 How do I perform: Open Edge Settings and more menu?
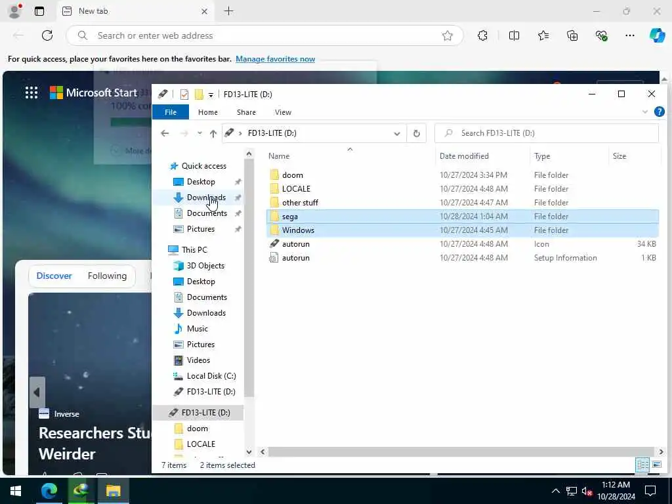[x=629, y=35]
